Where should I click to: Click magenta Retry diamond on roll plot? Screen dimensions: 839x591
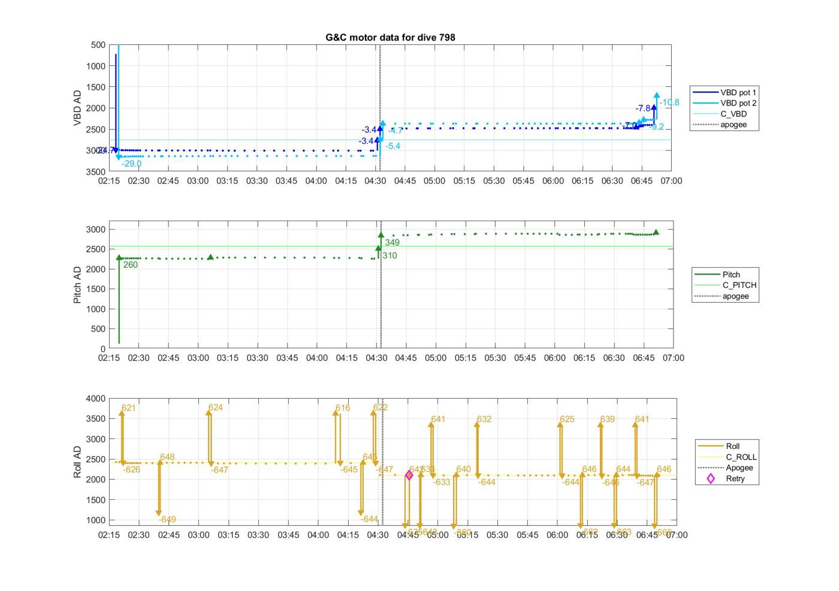pos(409,475)
